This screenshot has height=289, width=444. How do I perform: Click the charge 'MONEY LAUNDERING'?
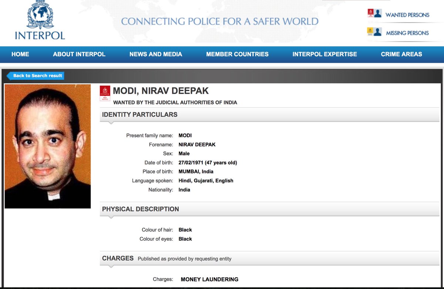point(209,279)
